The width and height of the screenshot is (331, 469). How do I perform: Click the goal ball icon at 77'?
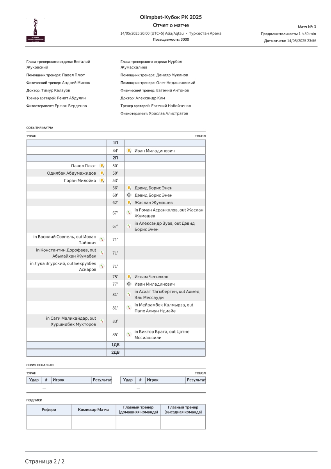point(129,284)
